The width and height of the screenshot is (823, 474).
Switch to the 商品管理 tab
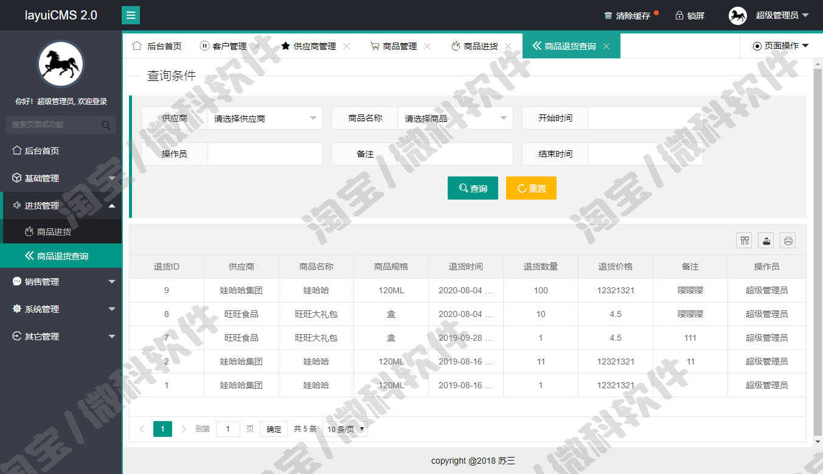tap(400, 46)
